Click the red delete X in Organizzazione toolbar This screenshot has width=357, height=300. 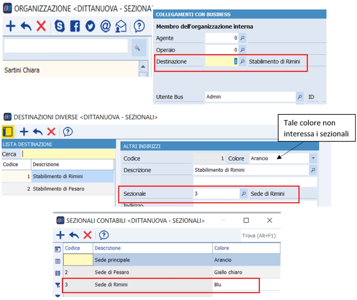(41, 26)
